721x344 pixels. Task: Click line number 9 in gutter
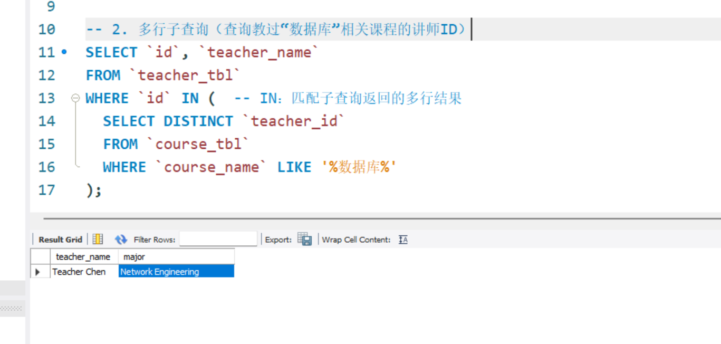coord(51,6)
